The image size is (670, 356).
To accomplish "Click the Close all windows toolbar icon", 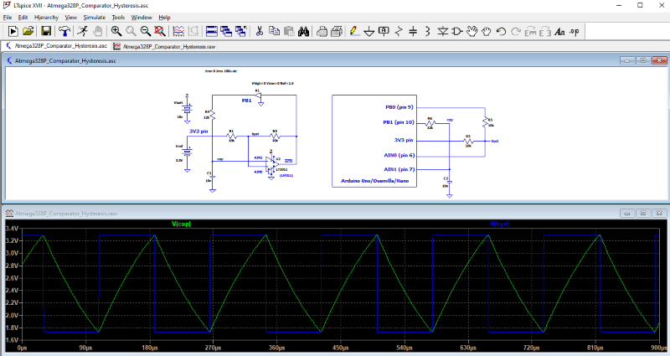I will (x=240, y=31).
